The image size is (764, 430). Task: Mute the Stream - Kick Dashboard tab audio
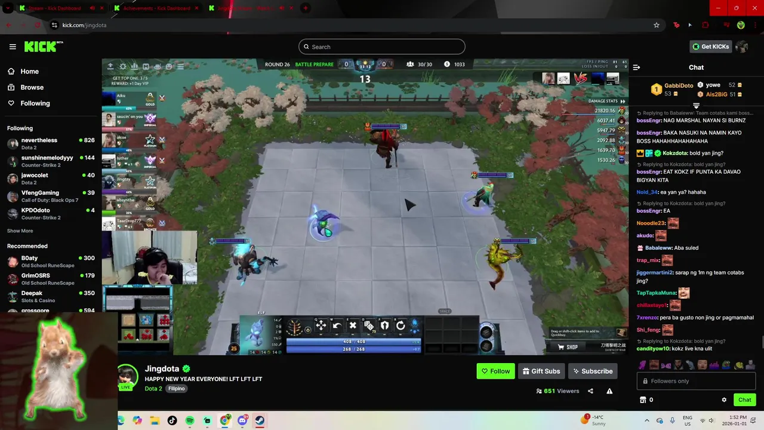(93, 8)
